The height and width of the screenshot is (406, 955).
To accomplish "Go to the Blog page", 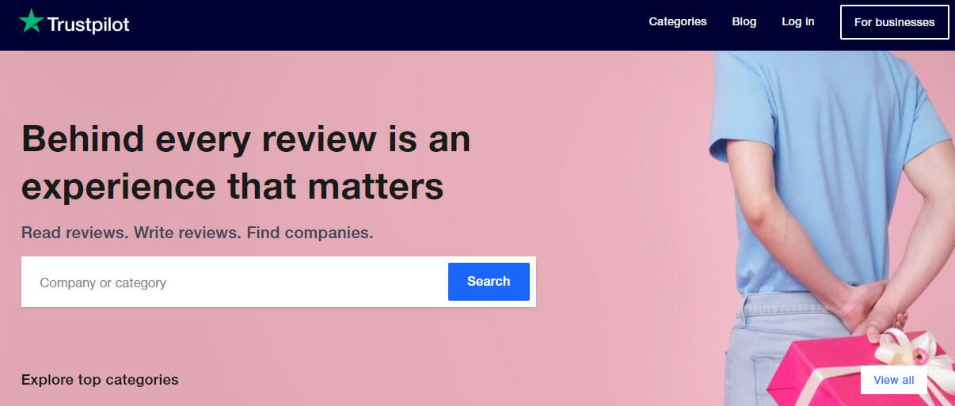I will [x=744, y=22].
